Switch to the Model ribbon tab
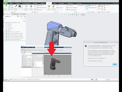 coord(11,3)
